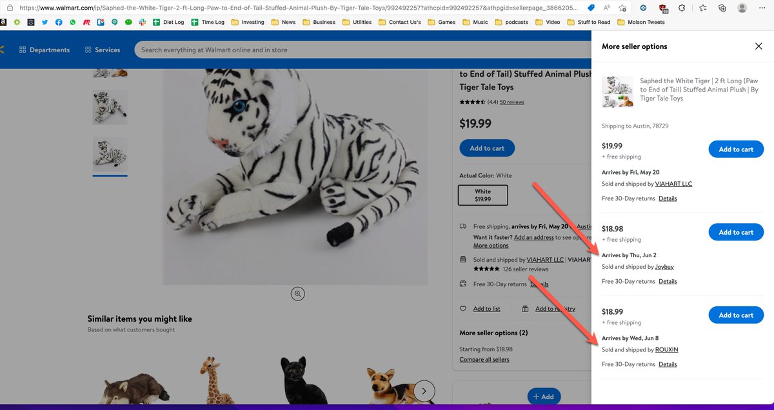The height and width of the screenshot is (410, 774).
Task: Open the Time Log bookmark
Action: coord(208,22)
